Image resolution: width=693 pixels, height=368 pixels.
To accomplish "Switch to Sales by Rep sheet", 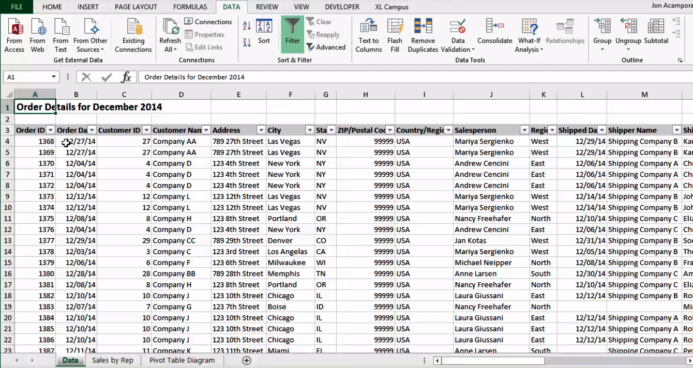I will pos(113,360).
